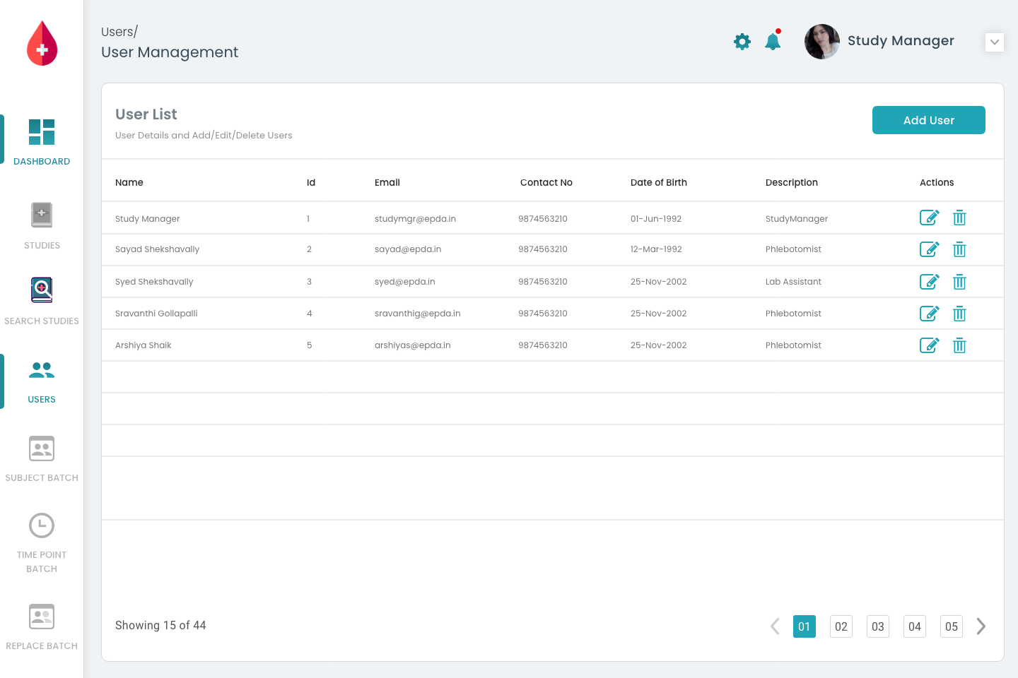Go to next page arrow
The width and height of the screenshot is (1018, 678).
pos(981,626)
